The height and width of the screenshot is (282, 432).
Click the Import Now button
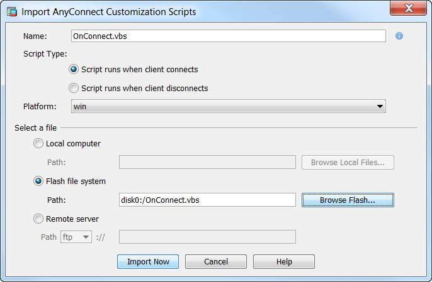pos(148,261)
